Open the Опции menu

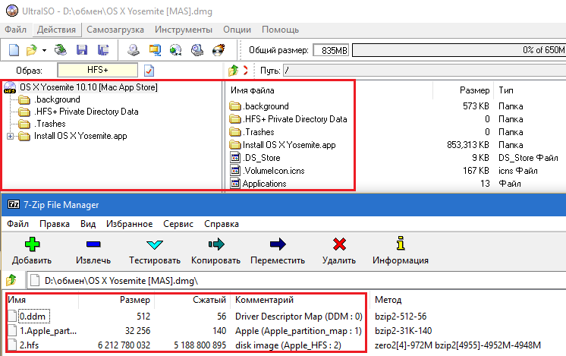tap(237, 30)
